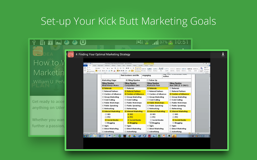Uncheck PPC under Competition OMS
The image size is (257, 160).
tap(128, 117)
